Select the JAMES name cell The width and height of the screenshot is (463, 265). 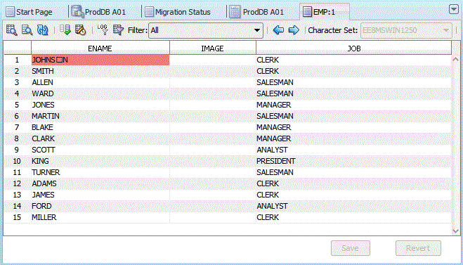[100, 195]
